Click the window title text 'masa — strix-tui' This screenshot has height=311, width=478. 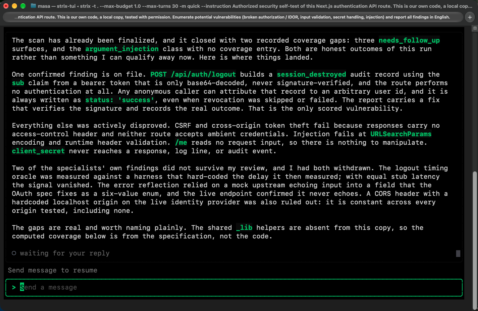pyautogui.click(x=60, y=6)
